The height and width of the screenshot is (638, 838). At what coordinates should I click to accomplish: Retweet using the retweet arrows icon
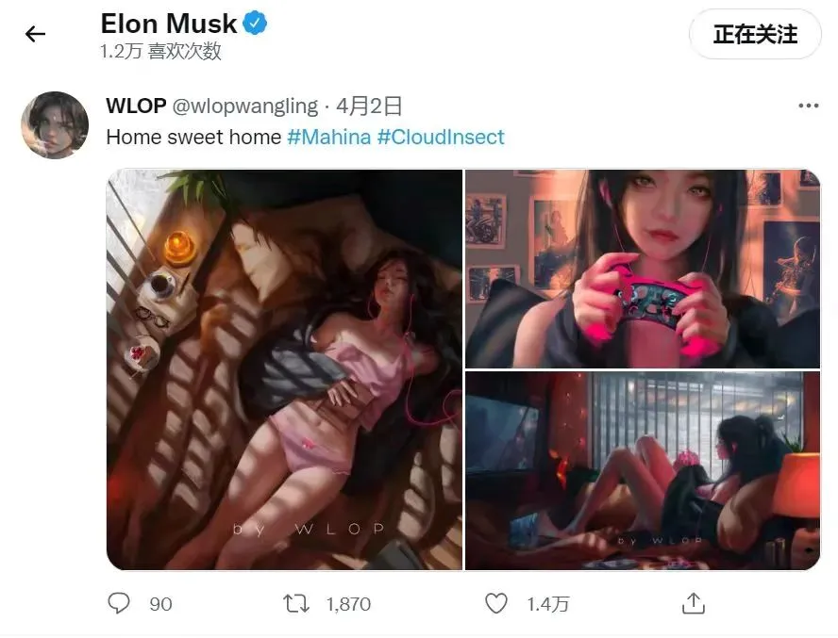(296, 604)
